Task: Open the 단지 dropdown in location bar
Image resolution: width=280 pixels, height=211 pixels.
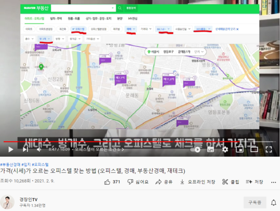Action: [199, 52]
